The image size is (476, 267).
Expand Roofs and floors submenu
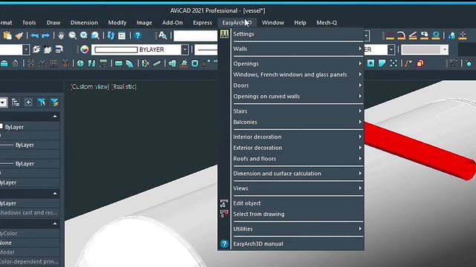[x=297, y=159]
